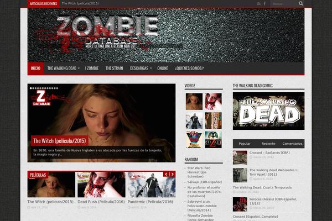Image resolution: width=332 pixels, height=221 pixels.
Task: Select the first slider pagination dot
Action: click(30, 88)
